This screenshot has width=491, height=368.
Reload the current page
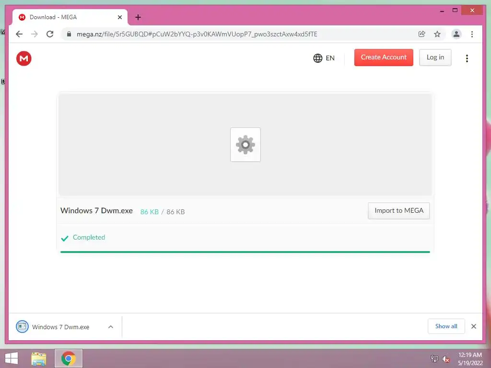point(50,34)
